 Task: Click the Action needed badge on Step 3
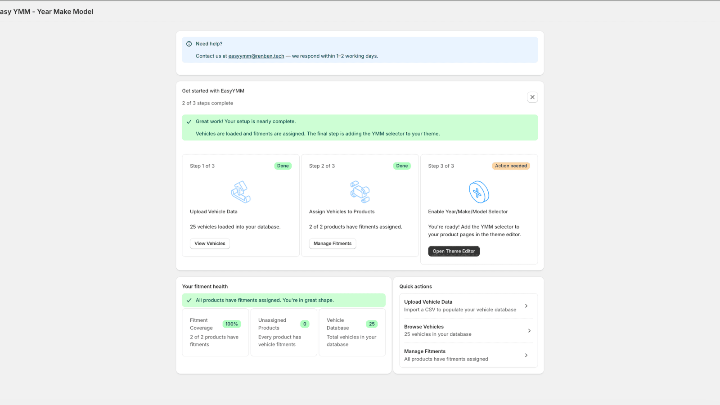pos(511,166)
